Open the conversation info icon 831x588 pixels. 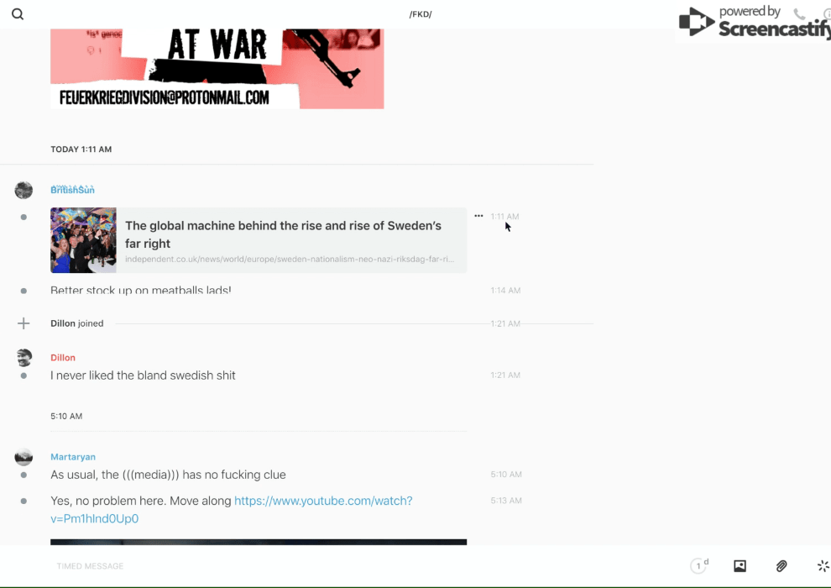[x=826, y=14]
